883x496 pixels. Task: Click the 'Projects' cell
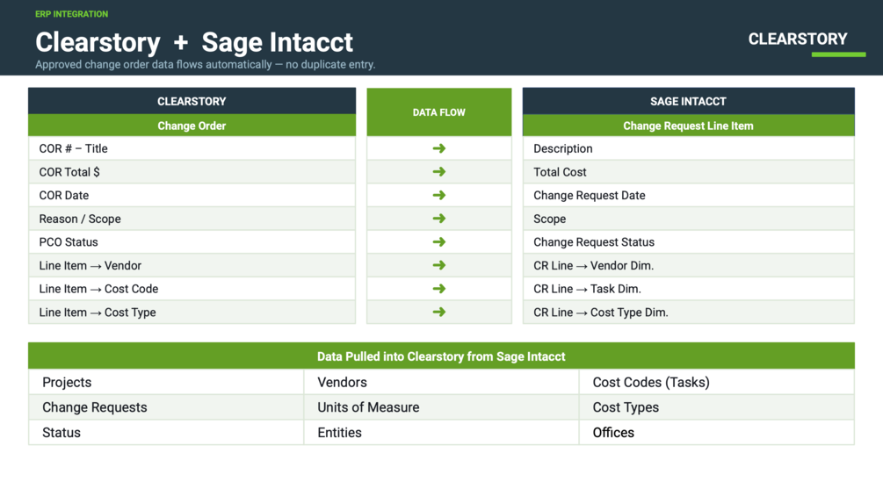click(166, 382)
